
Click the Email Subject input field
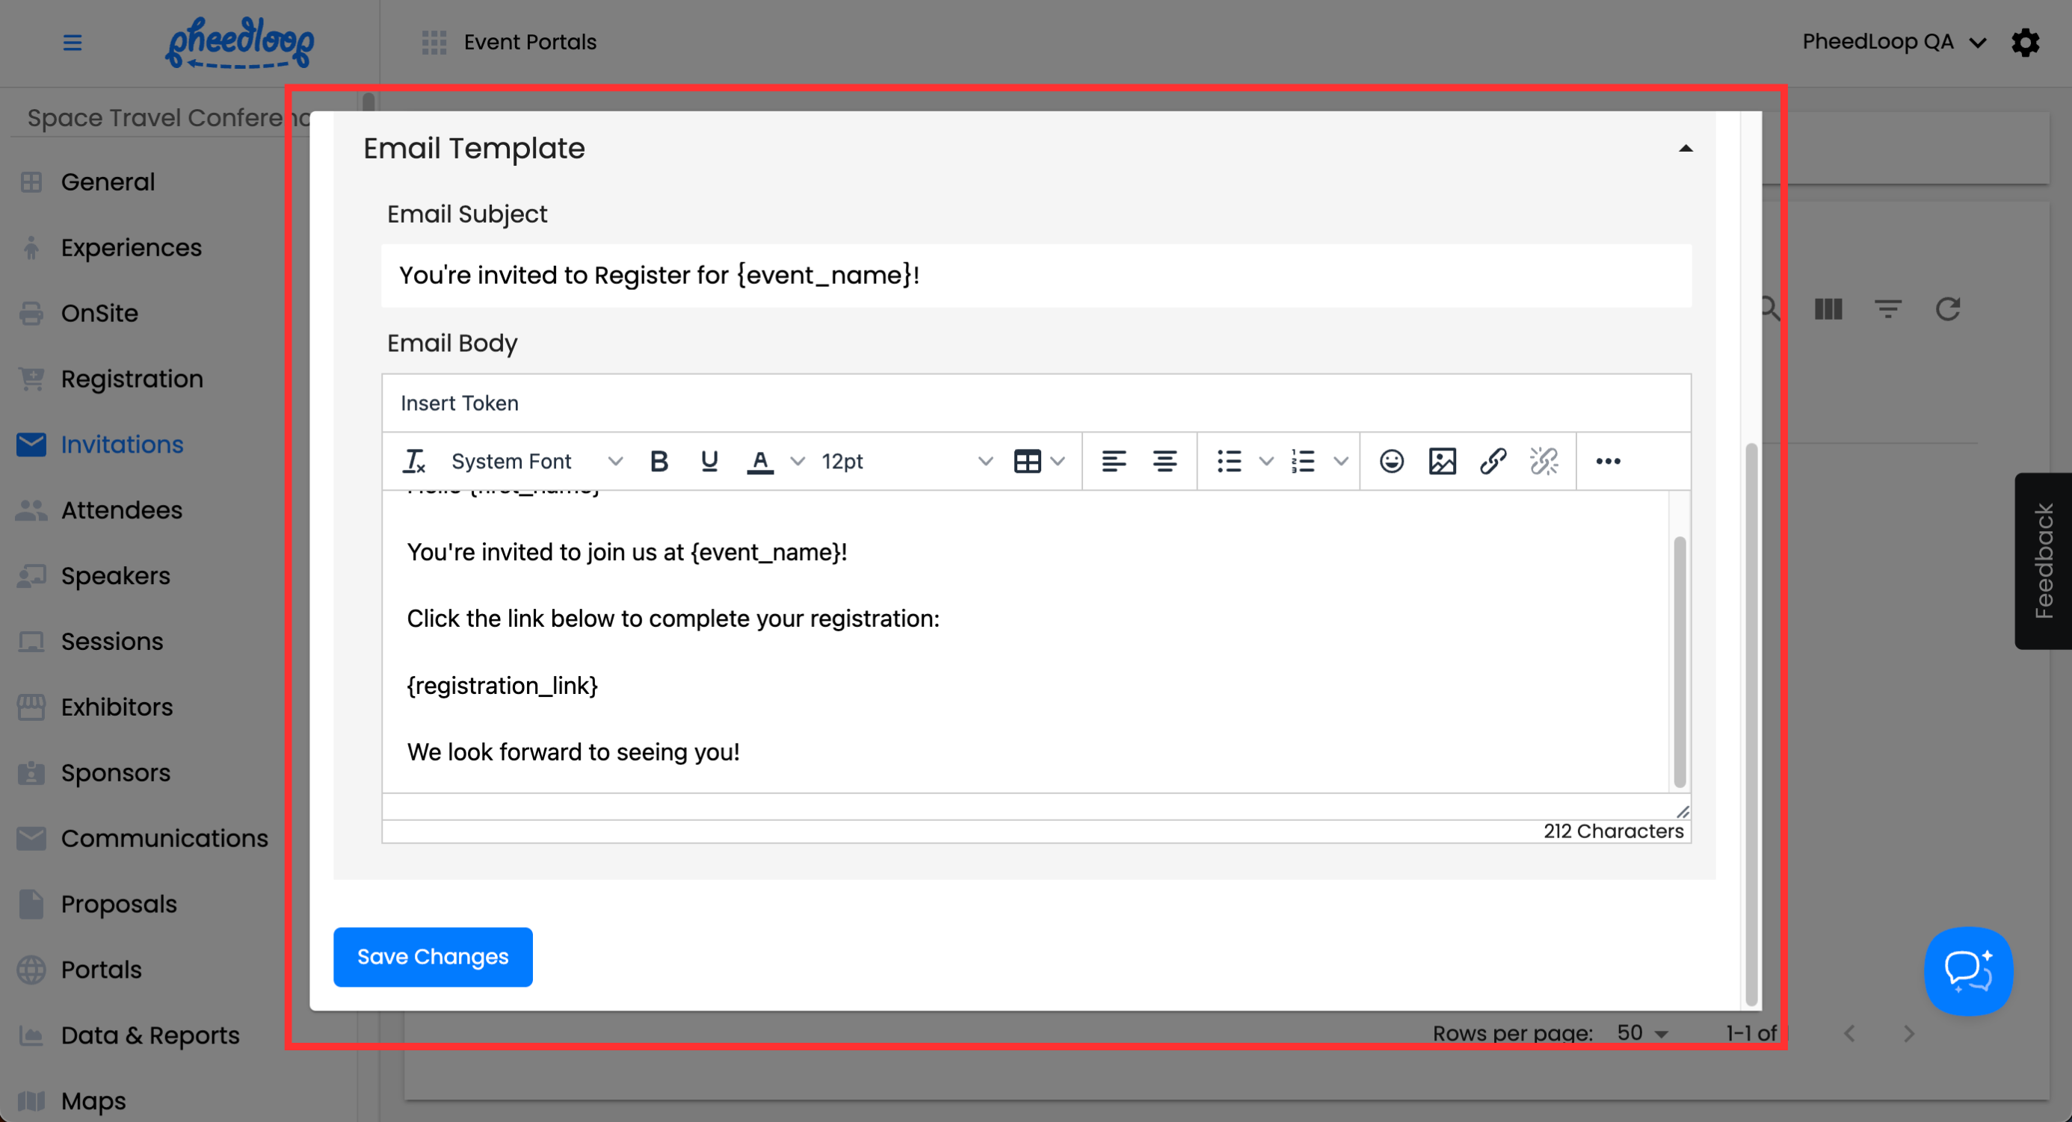(x=1036, y=276)
